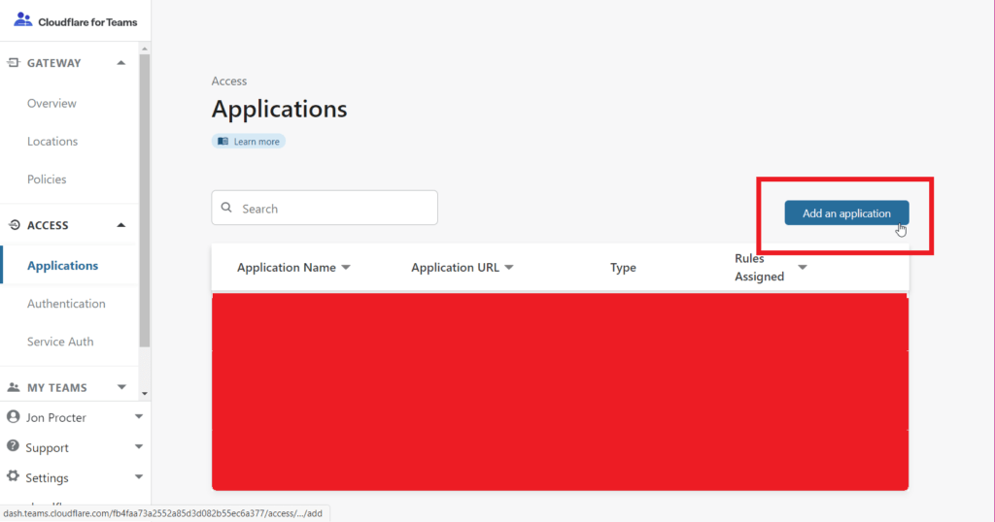Click the Settings label in sidebar
Viewport: 995px width, 522px height.
point(47,477)
